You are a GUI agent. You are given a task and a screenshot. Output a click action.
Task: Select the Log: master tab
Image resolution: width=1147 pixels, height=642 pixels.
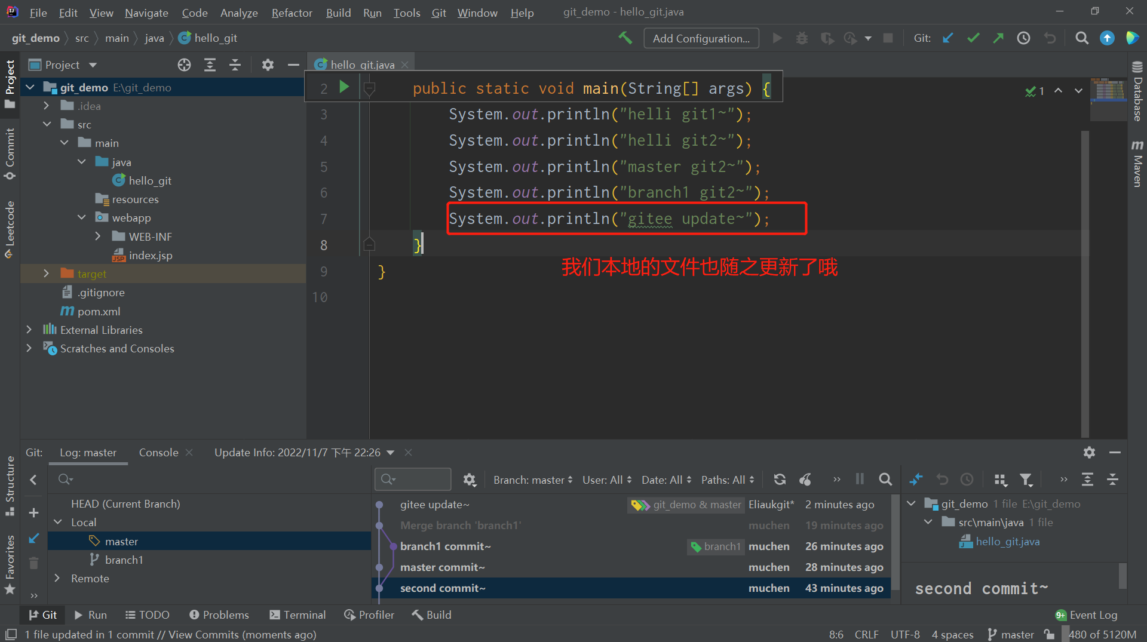coord(88,452)
